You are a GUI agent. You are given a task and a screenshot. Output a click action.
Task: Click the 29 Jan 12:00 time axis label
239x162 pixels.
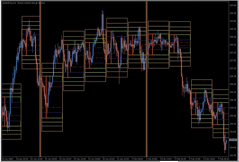click(x=80, y=159)
